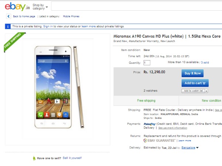Click the green sell tag icon
This screenshot has height=166, width=222.
tap(34, 158)
